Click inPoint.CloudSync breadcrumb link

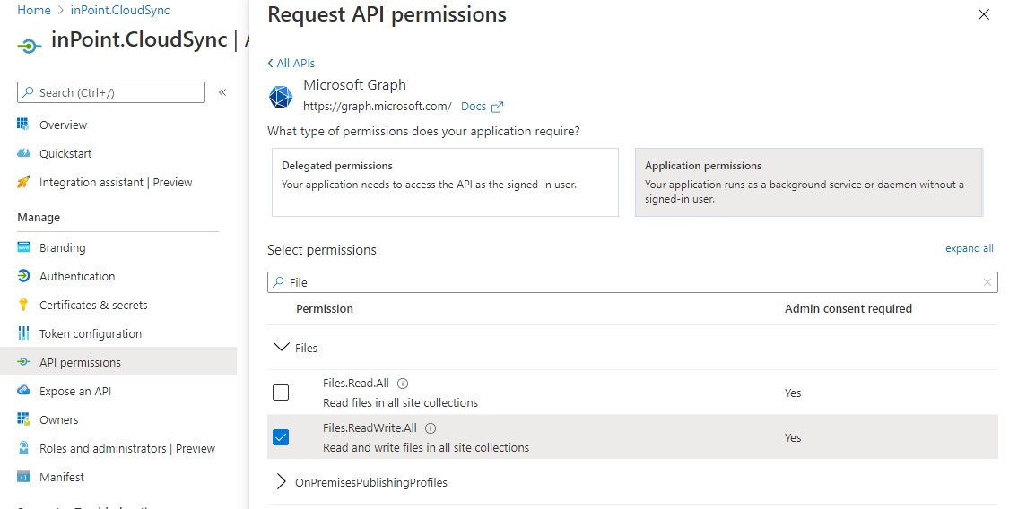[x=120, y=10]
